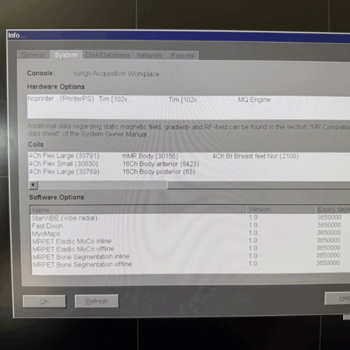Select the Fast Dixon software option
The width and height of the screenshot is (350, 350).
(x=190, y=225)
